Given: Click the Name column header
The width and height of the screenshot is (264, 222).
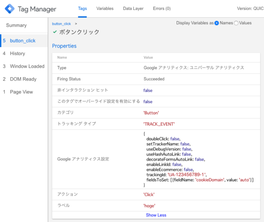Looking at the screenshot, I should (62, 57).
